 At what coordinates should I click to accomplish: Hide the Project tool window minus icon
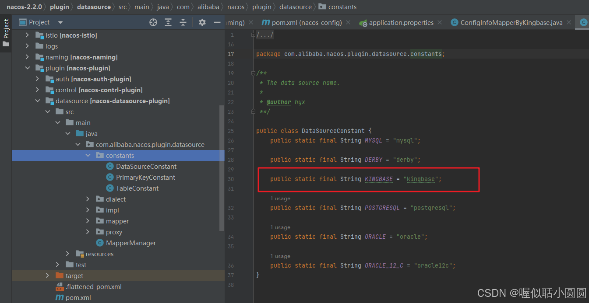(x=217, y=22)
